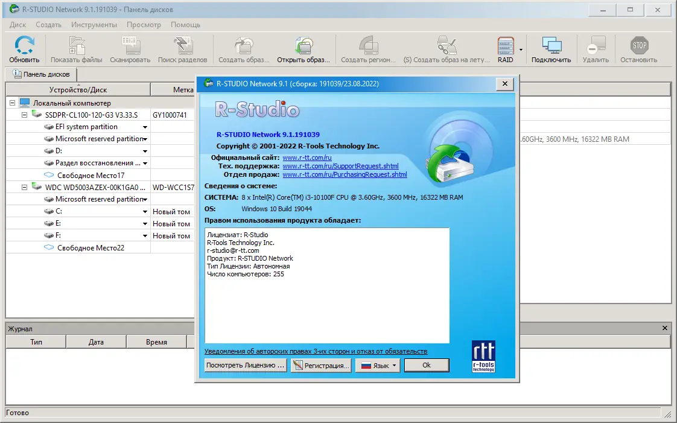Click the GY1000741 label cell
The image size is (677, 423).
pos(173,115)
